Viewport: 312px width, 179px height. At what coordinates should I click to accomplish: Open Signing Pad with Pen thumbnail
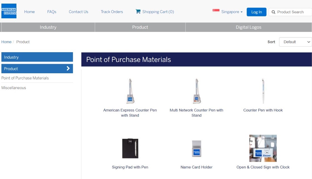(x=130, y=148)
